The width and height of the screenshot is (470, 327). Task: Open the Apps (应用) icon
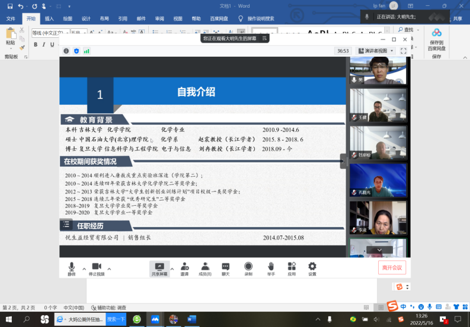coord(292,267)
